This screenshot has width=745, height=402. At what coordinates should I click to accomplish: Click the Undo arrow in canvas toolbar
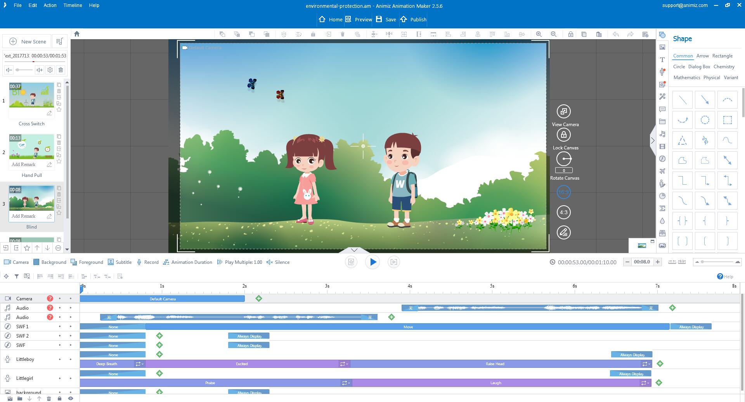(616, 34)
